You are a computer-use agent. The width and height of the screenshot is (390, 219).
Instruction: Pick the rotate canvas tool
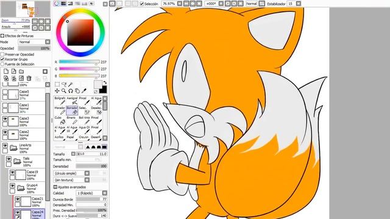point(71,91)
